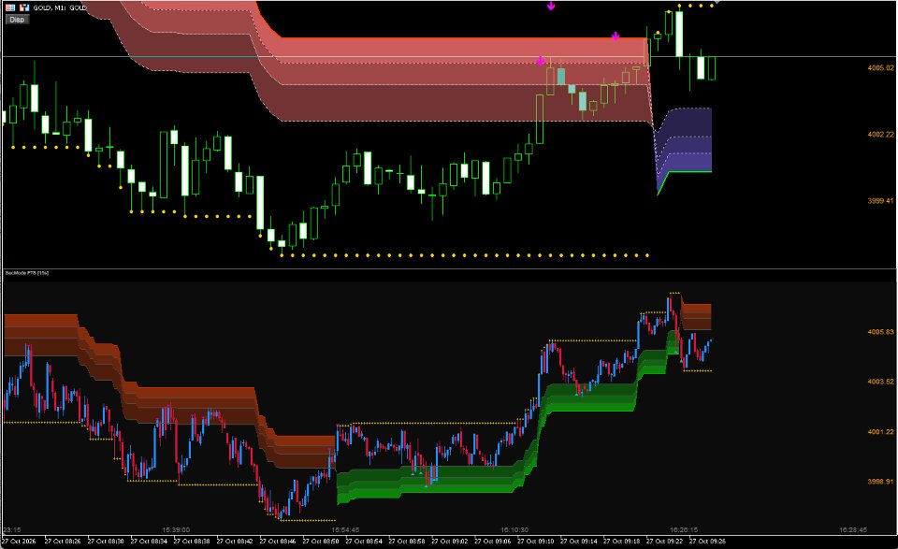Click the "27 Oct 09:02" time axis label

coord(450,541)
